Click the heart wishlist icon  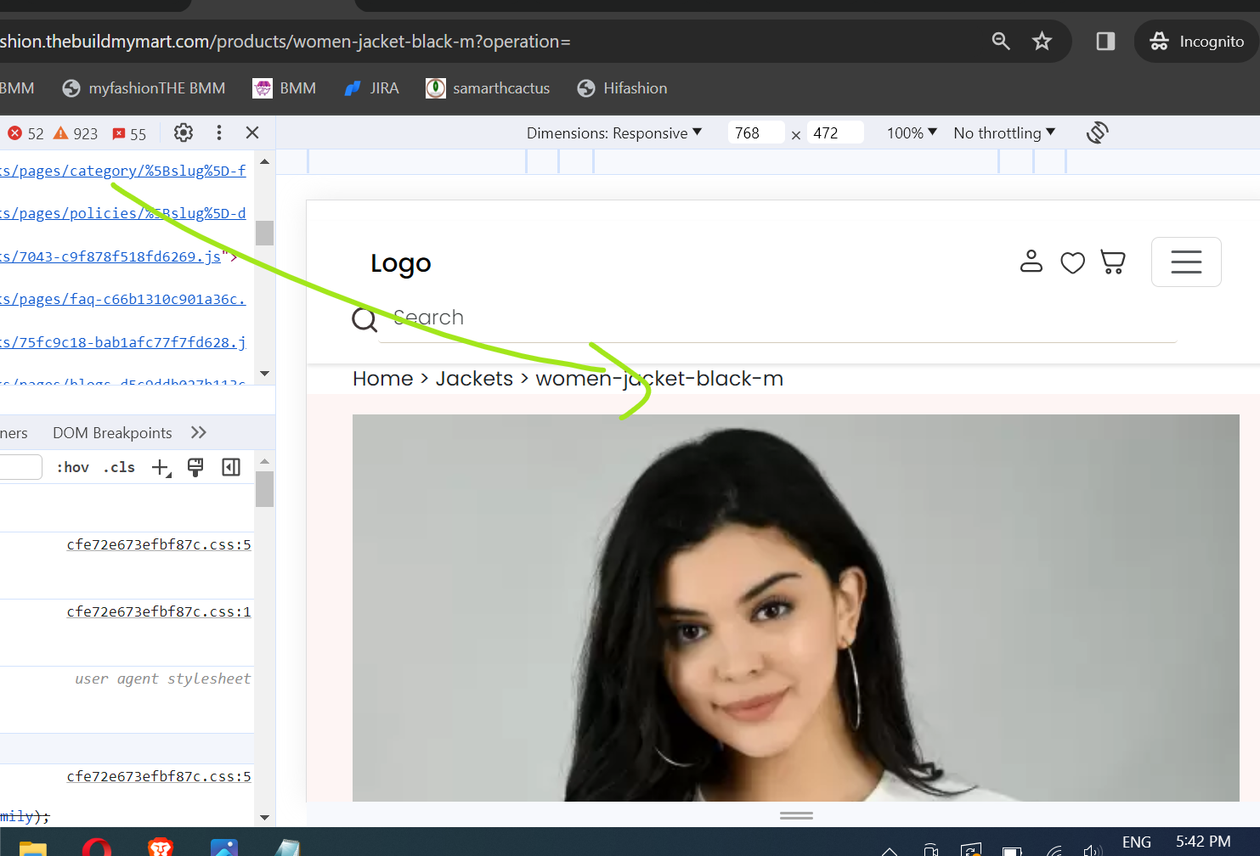(1073, 262)
